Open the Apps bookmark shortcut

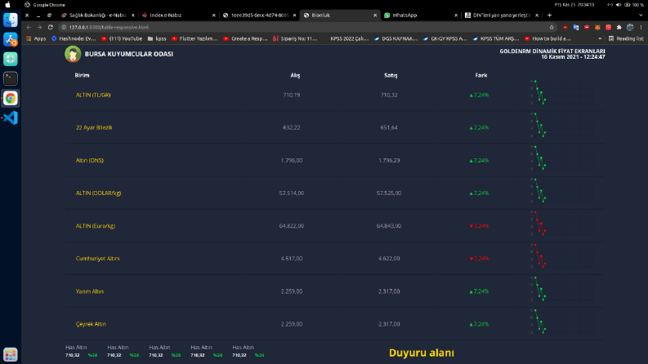tap(36, 38)
